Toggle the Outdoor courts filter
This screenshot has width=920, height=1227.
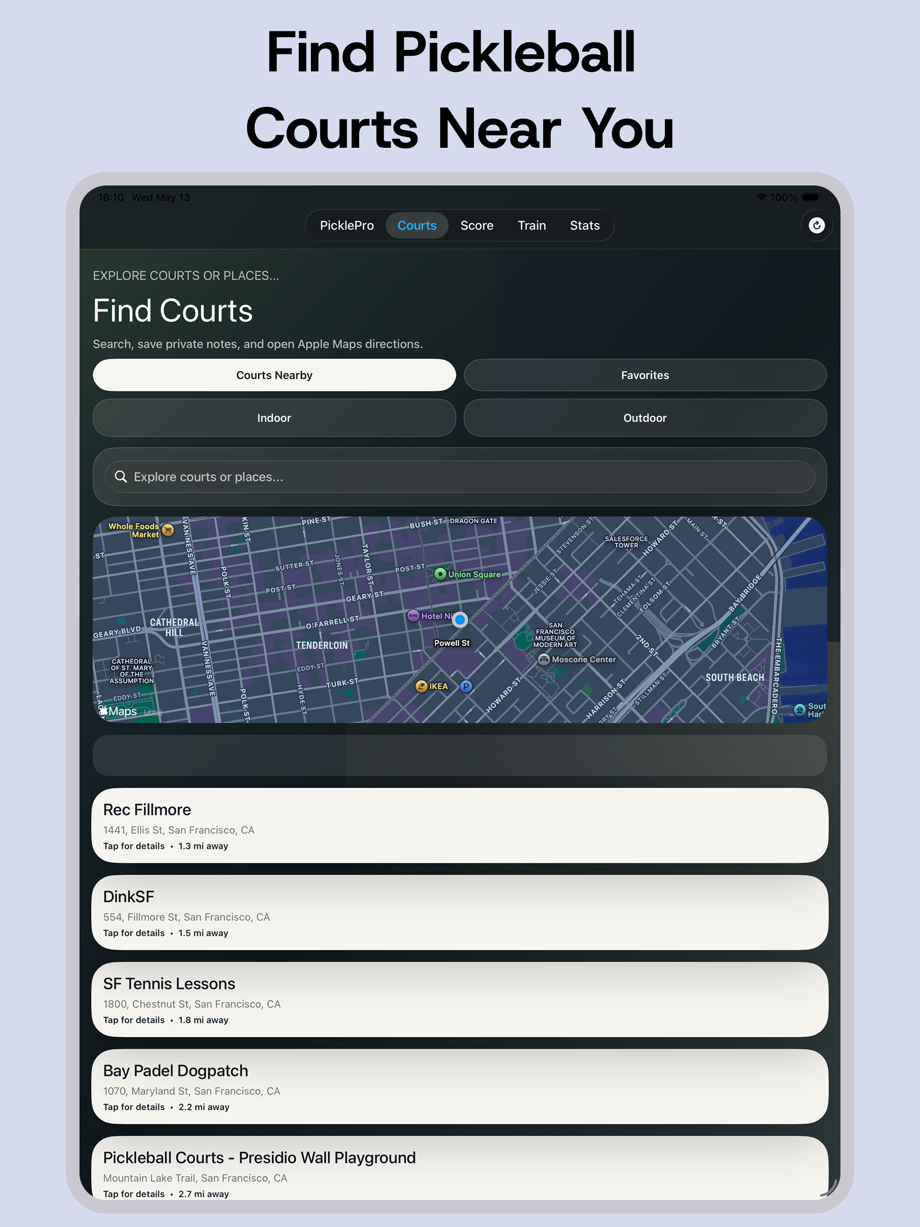pos(645,418)
